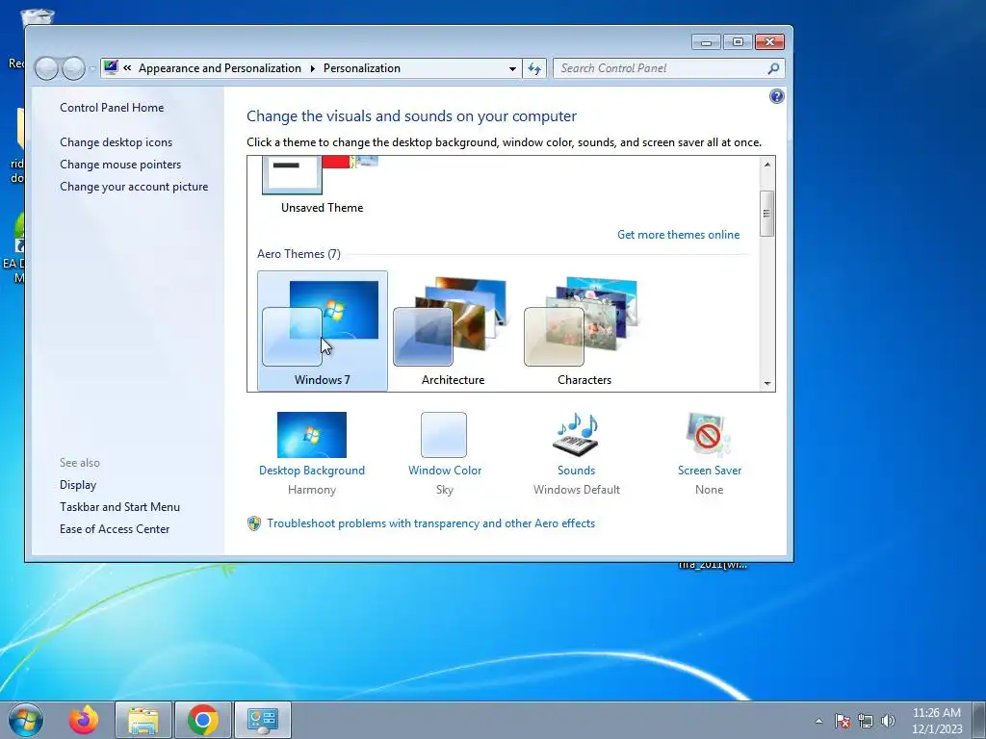The width and height of the screenshot is (986, 739).
Task: Open Change desktop icons
Action: coord(116,142)
